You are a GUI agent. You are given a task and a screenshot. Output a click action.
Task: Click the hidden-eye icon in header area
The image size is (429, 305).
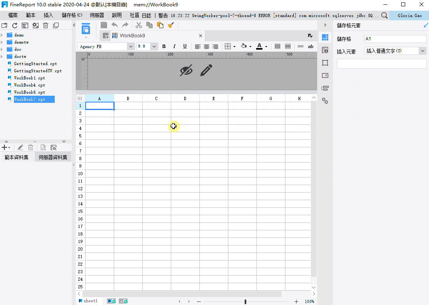[x=186, y=70]
